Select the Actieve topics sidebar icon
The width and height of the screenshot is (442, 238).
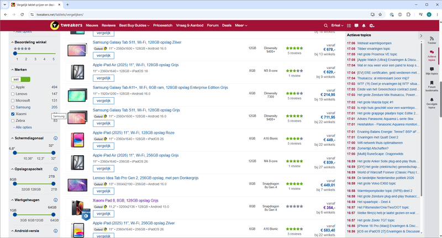[432, 55]
